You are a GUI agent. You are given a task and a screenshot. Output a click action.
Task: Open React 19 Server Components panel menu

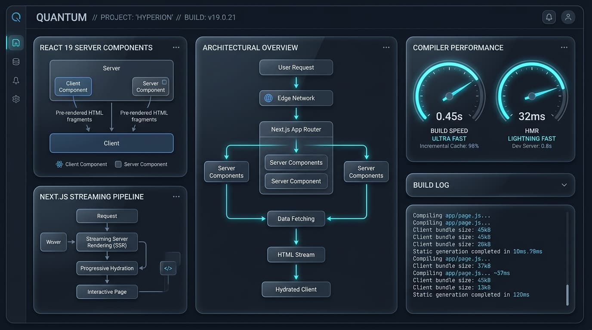[x=176, y=47]
